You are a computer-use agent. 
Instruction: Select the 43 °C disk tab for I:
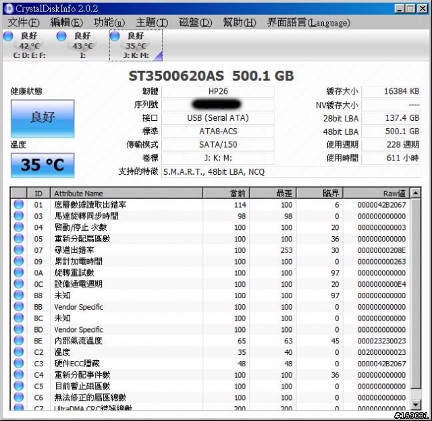(82, 45)
